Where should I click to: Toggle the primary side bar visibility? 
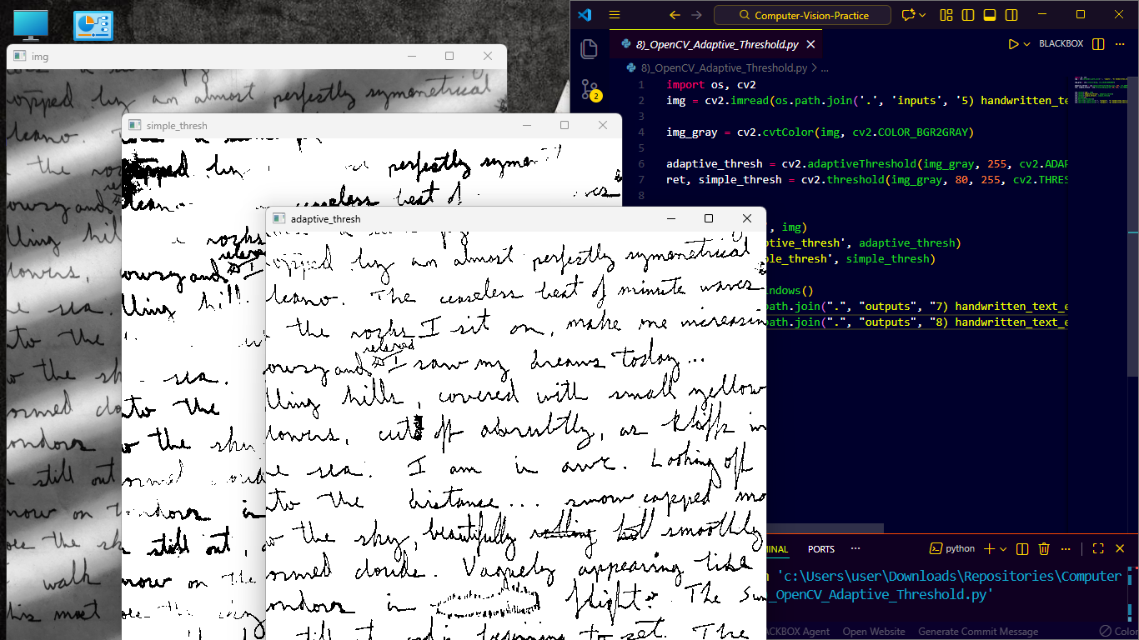968,15
